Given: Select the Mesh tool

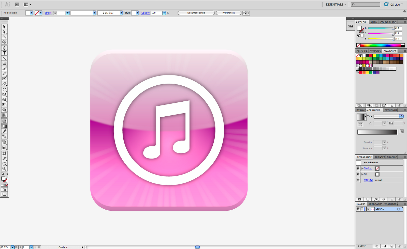Looking at the screenshot, I should point(4,121).
